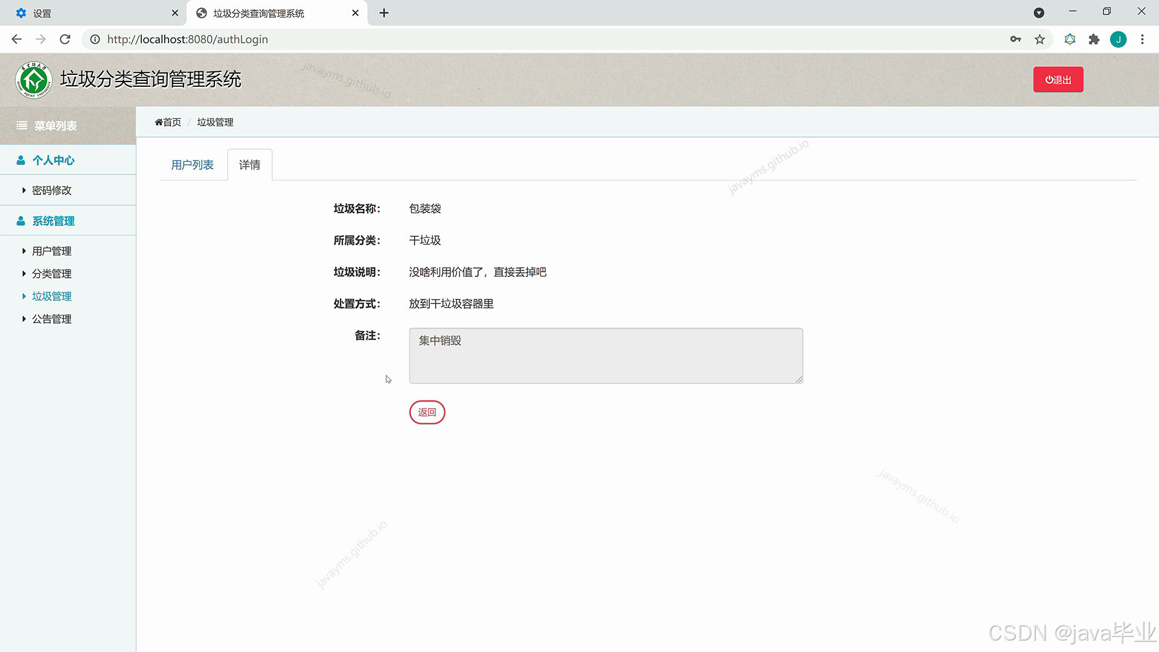1159x652 pixels.
Task: Close the 垃圾分类查询管理系统 tab
Action: pyautogui.click(x=356, y=13)
